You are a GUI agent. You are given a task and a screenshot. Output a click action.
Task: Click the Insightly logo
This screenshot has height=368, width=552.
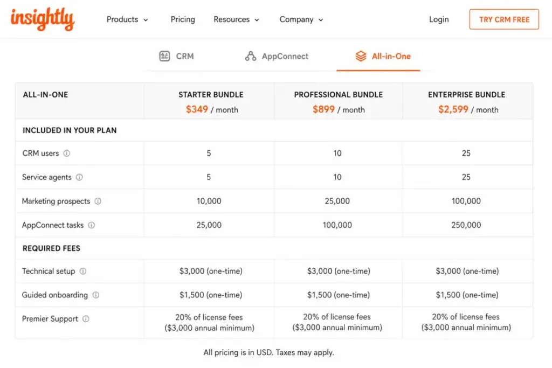(43, 19)
